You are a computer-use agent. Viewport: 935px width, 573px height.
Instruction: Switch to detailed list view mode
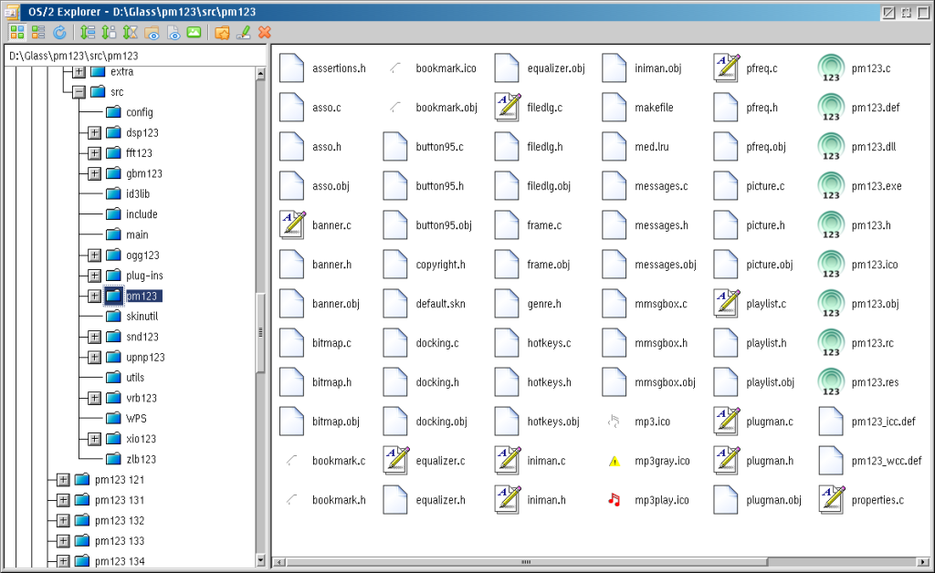tap(38, 32)
